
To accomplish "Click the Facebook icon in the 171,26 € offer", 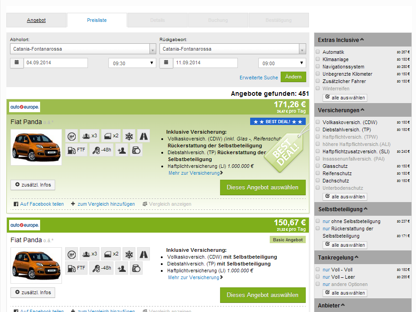I will 16,204.
